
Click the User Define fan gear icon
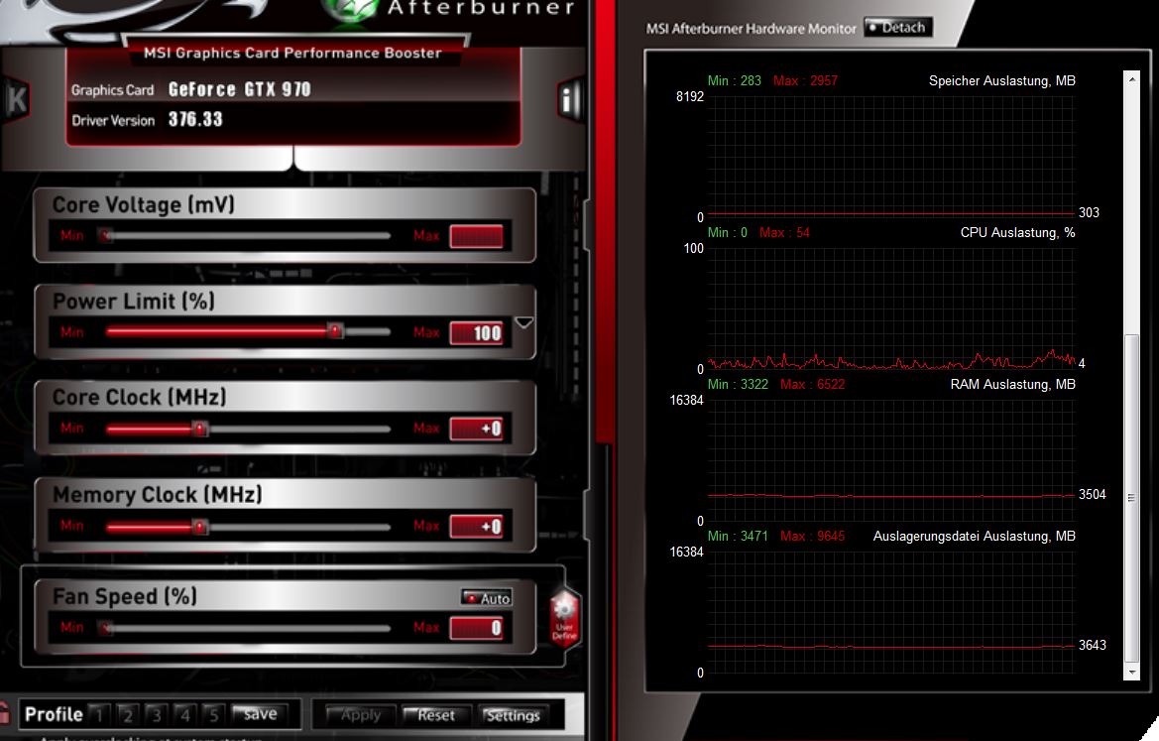564,620
